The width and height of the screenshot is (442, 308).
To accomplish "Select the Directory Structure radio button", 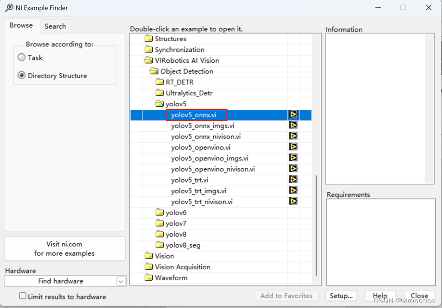I will click(x=22, y=75).
